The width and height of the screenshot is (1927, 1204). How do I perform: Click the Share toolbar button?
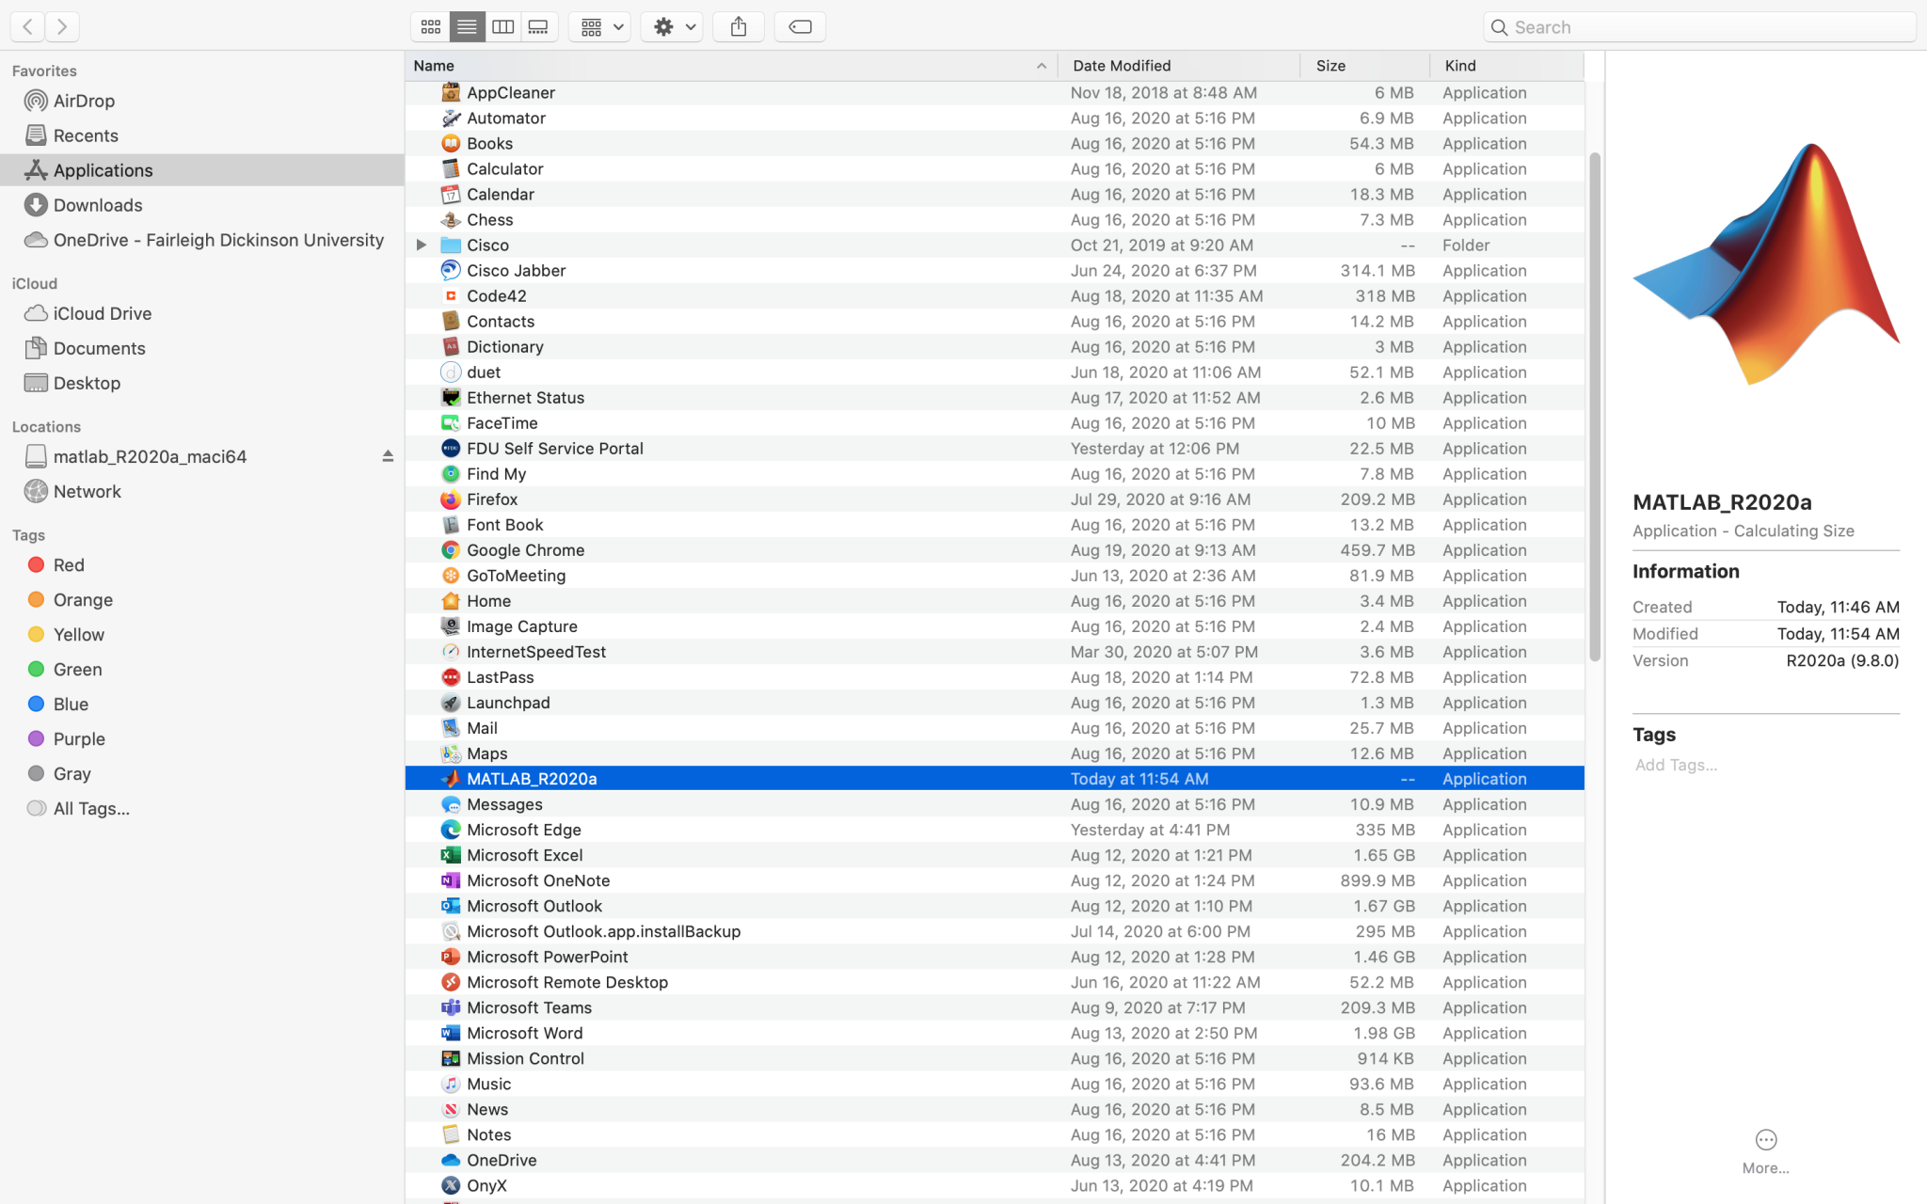739,26
